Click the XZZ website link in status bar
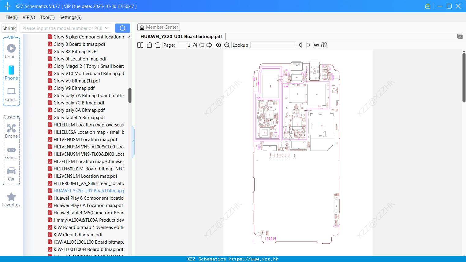Screen dimensions: 466x262 (x=253, y=259)
